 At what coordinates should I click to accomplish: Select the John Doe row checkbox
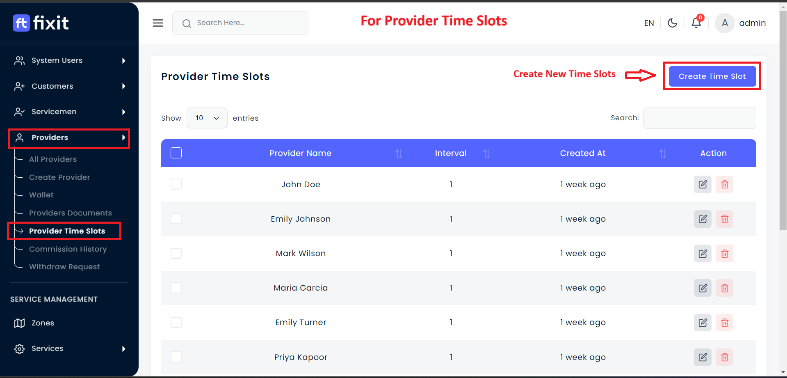coord(176,184)
